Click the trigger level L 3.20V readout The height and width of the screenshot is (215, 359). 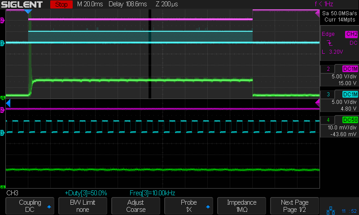[333, 52]
